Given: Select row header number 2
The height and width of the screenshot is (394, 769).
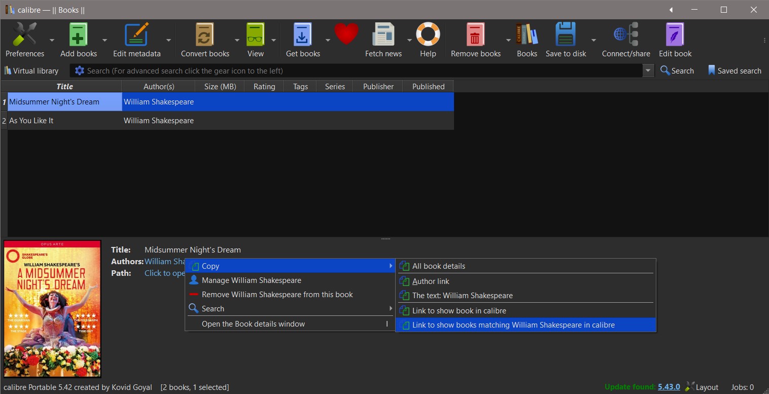Looking at the screenshot, I should (4, 121).
